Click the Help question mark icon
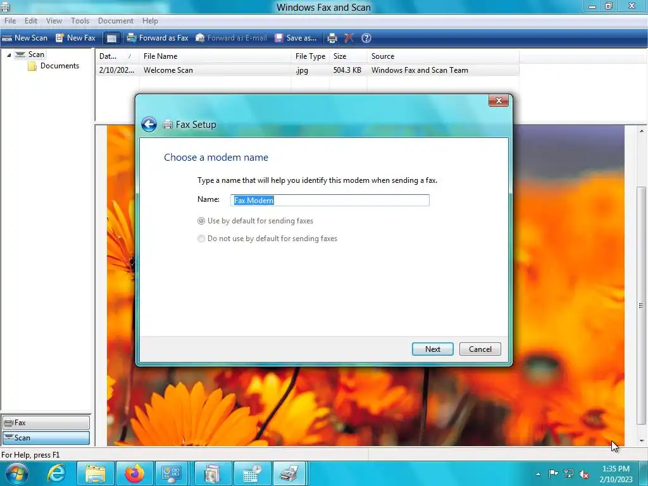The image size is (648, 486). 366,38
